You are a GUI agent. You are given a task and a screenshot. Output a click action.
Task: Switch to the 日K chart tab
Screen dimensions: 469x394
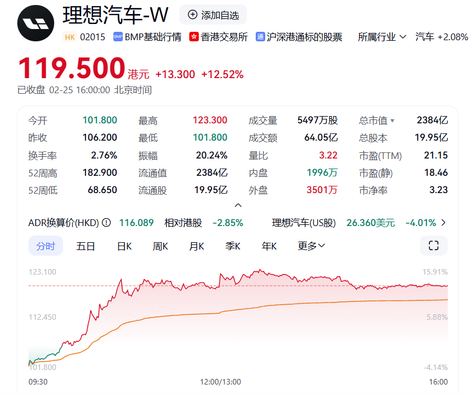(x=124, y=246)
